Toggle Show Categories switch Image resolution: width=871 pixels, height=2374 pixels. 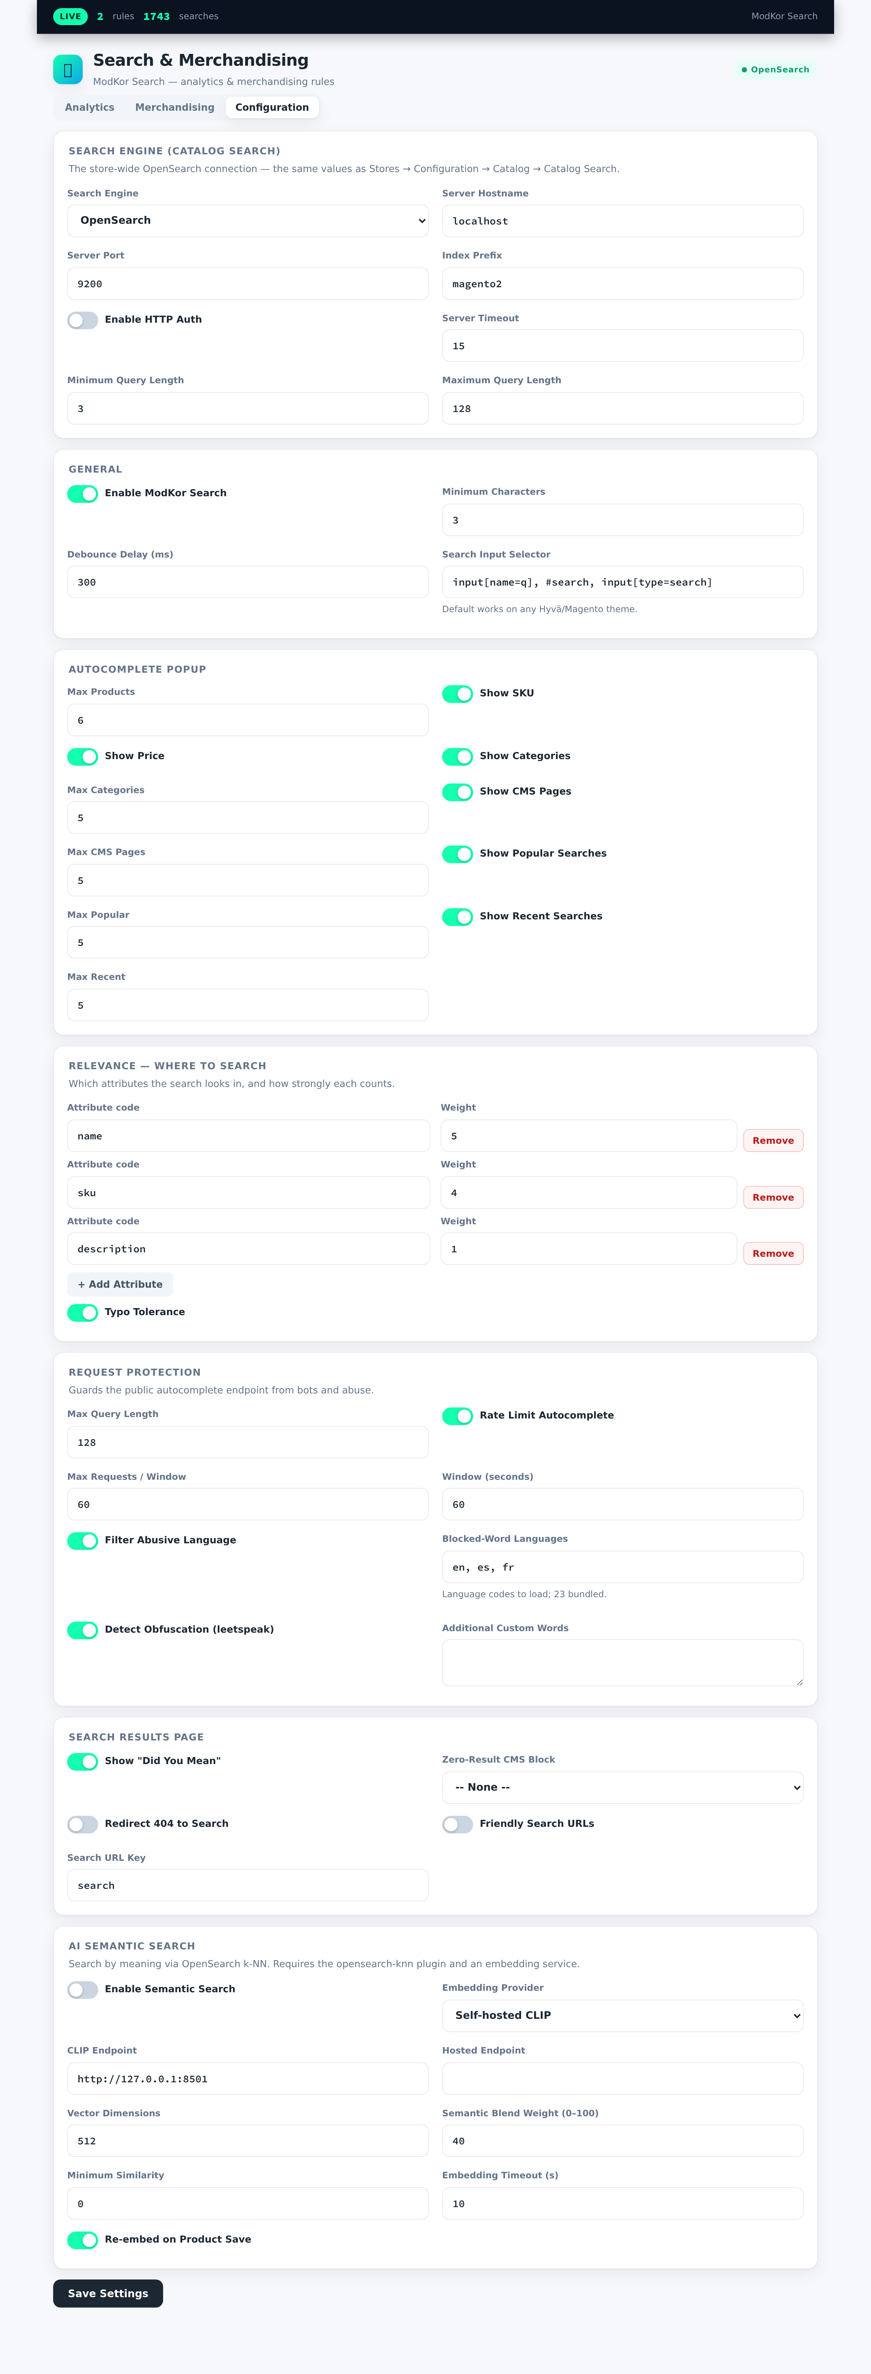click(x=457, y=757)
